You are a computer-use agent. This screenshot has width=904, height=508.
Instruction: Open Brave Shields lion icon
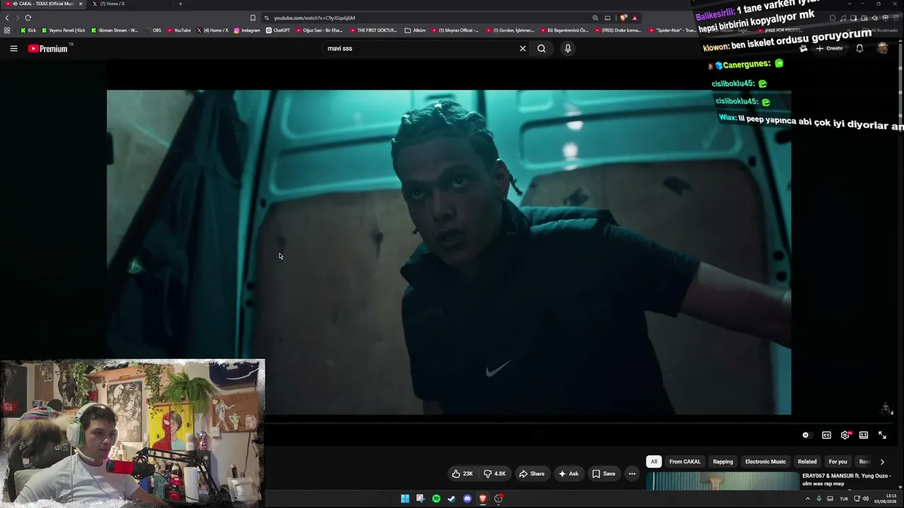624,18
